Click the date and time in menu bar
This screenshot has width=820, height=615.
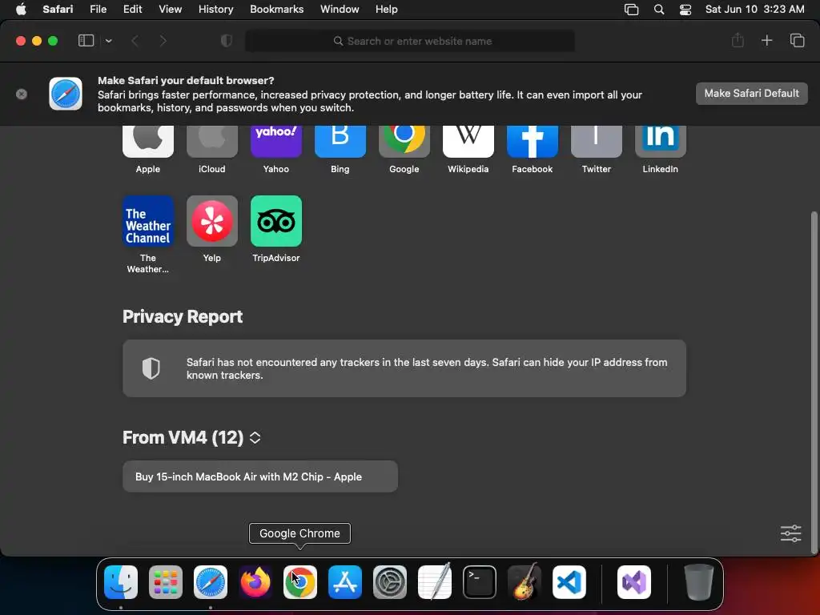754,10
